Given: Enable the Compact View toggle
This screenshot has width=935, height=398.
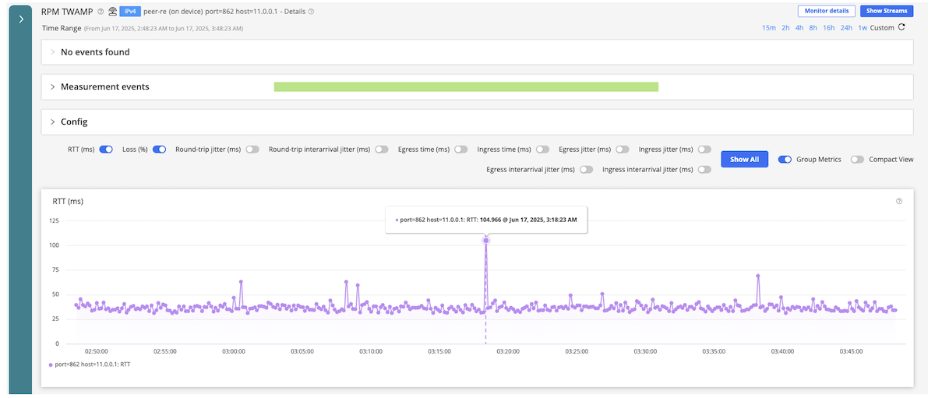Looking at the screenshot, I should pos(858,160).
